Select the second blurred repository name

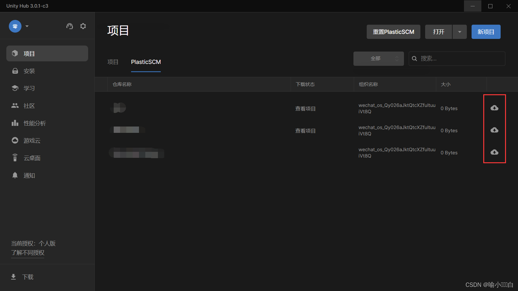[x=127, y=130]
